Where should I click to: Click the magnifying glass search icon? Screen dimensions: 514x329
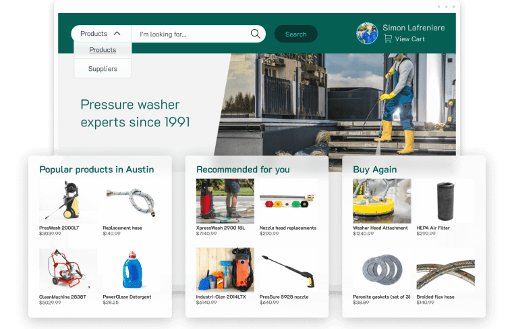(256, 34)
